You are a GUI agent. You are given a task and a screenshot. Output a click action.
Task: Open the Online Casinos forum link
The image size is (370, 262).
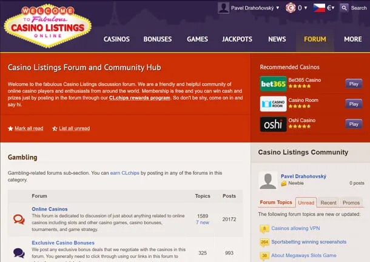point(50,209)
